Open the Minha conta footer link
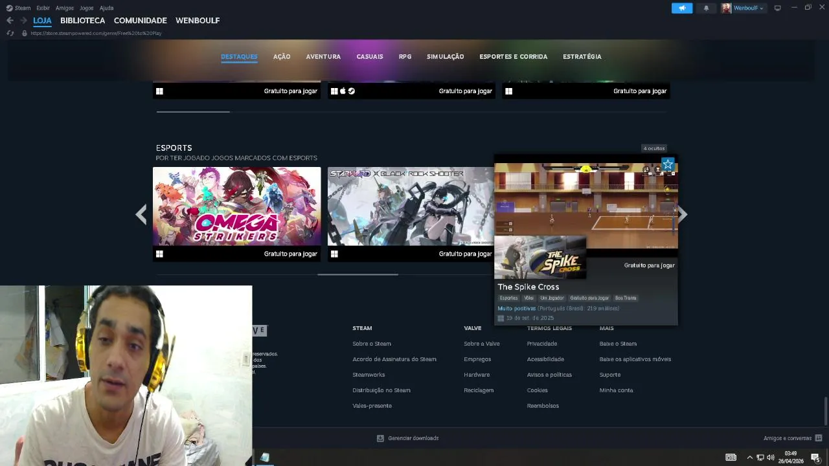The height and width of the screenshot is (466, 829). tap(616, 390)
